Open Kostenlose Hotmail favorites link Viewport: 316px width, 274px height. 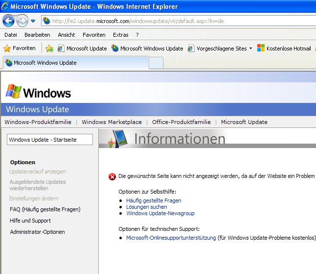pyautogui.click(x=284, y=49)
